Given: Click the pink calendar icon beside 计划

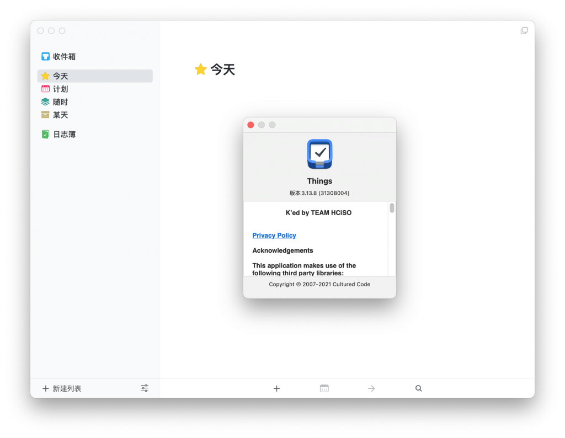Looking at the screenshot, I should 45,89.
